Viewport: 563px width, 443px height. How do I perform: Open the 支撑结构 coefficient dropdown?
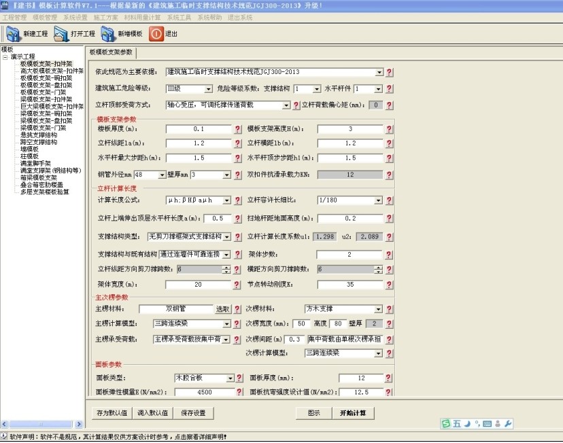pos(316,89)
